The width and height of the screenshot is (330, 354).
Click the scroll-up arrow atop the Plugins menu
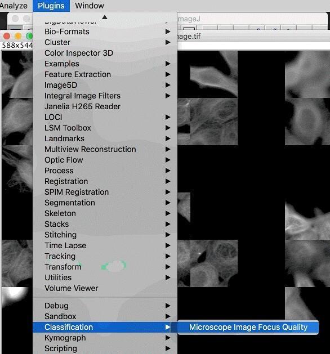104,17
